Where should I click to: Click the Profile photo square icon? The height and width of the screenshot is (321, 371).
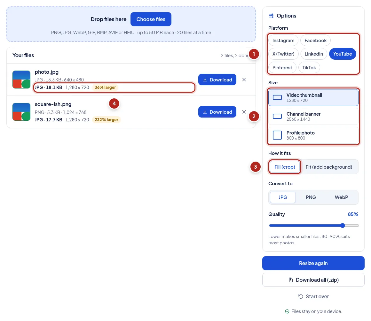(277, 135)
